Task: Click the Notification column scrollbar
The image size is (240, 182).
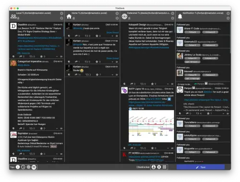Action: click(230, 37)
